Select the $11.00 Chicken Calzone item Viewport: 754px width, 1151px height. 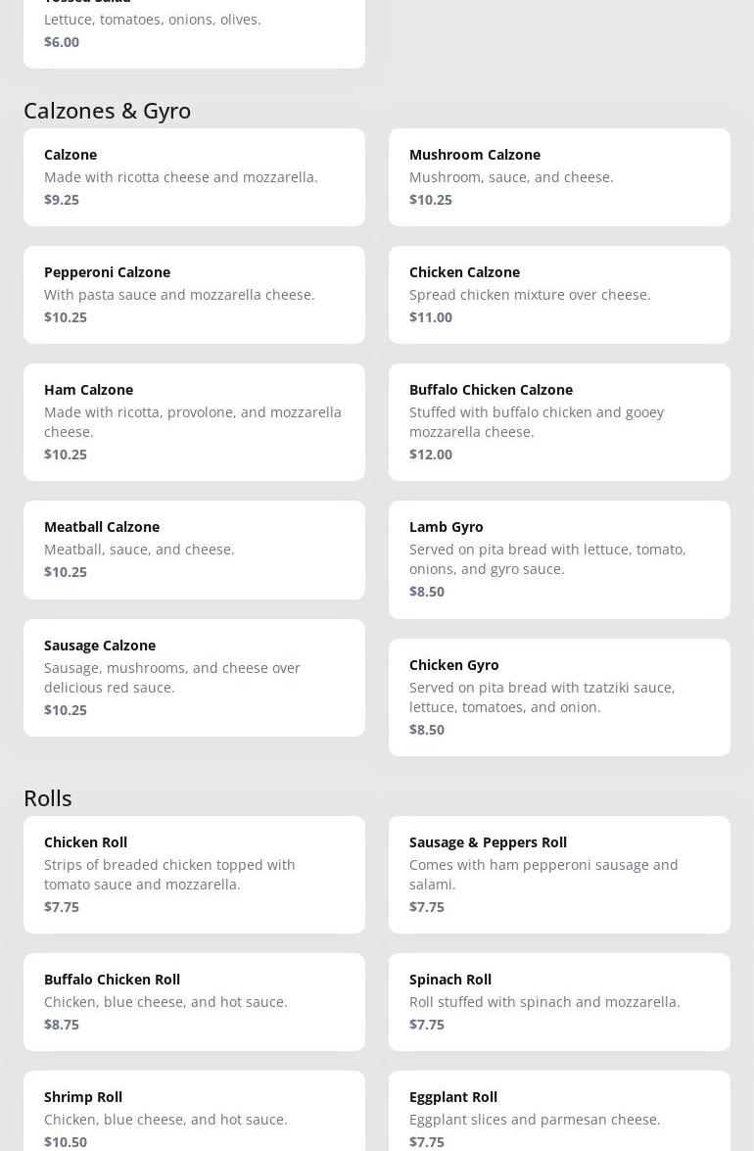coord(559,295)
